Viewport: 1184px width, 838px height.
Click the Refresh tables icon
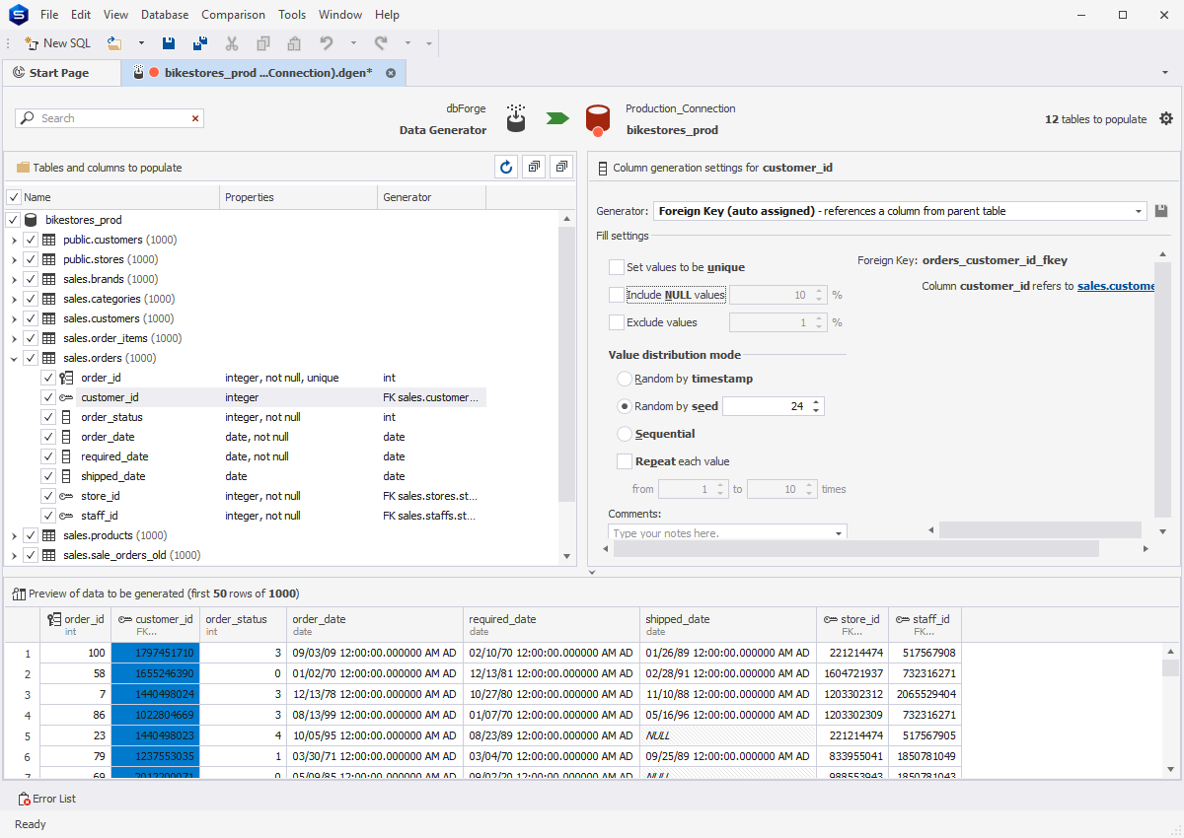(x=506, y=168)
